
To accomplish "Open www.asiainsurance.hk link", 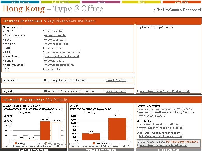I will (59, 65).
